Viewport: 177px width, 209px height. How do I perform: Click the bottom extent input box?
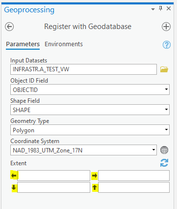pos(53,187)
